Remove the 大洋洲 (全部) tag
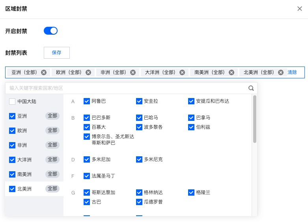This screenshot has height=224, width=308. (x=181, y=72)
